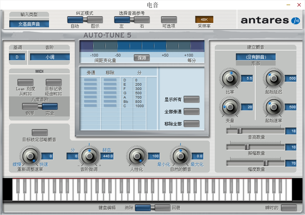Open the 音阶 scale dropdown showing 小调

pyautogui.click(x=50, y=57)
